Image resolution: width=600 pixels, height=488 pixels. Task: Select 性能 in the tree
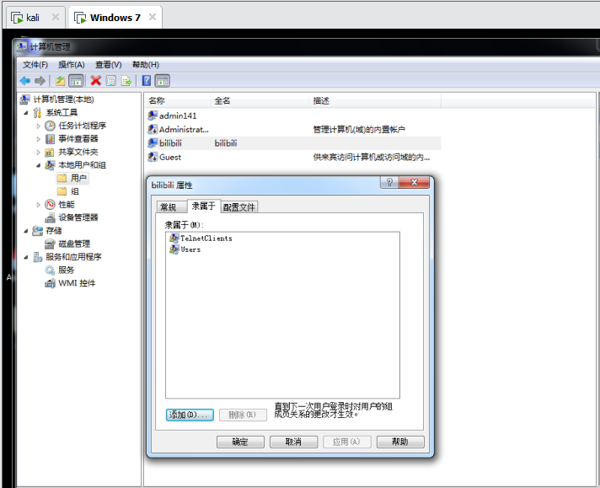pos(67,204)
